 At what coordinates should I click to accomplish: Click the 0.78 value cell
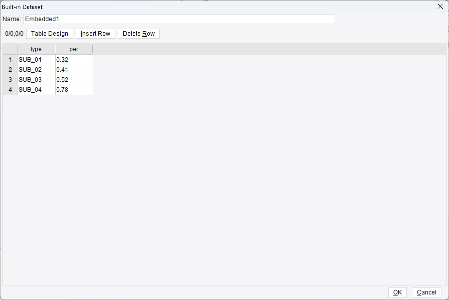point(74,90)
